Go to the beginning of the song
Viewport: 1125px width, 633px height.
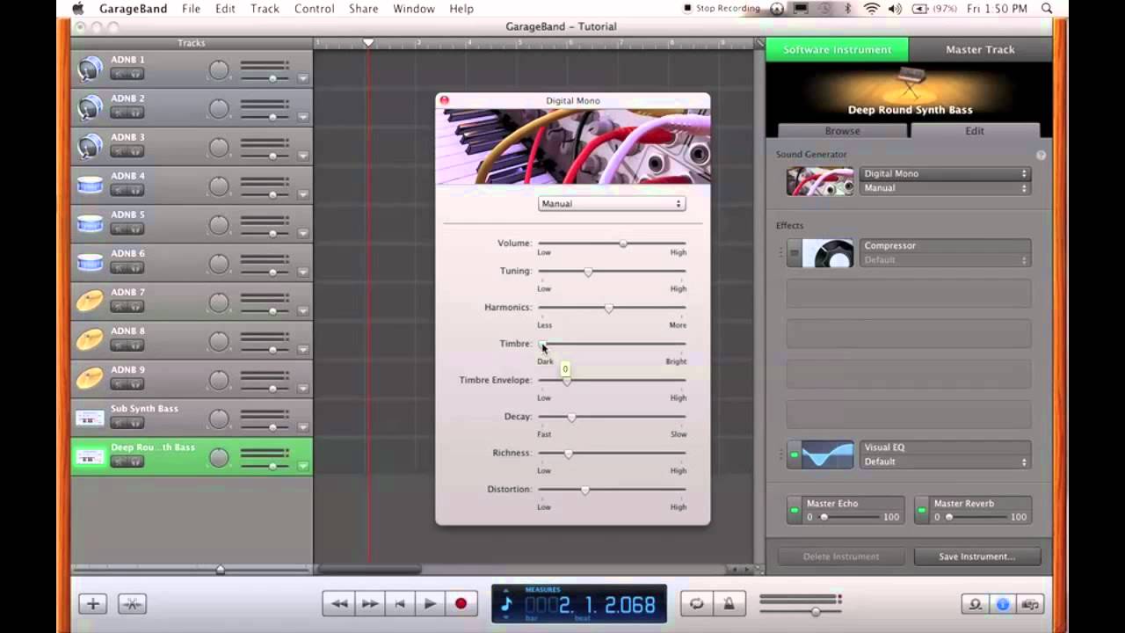tap(400, 604)
